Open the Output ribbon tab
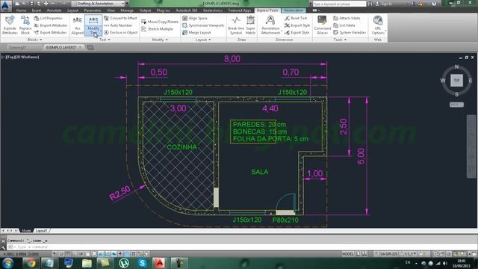 tap(145, 10)
